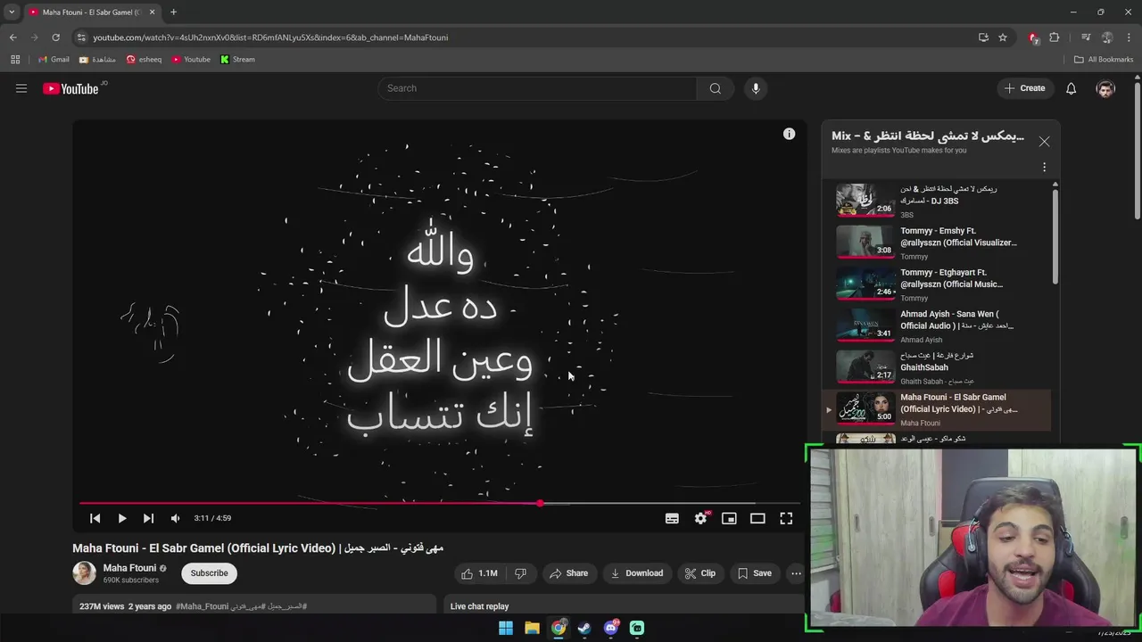Image resolution: width=1142 pixels, height=642 pixels.
Task: Focus the YouTube search field
Action: click(537, 88)
